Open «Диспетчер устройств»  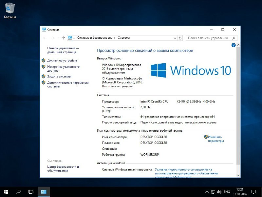[x=62, y=60]
